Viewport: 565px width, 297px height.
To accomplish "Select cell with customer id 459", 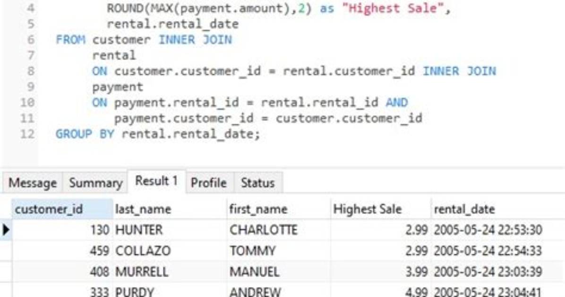I will tap(62, 251).
